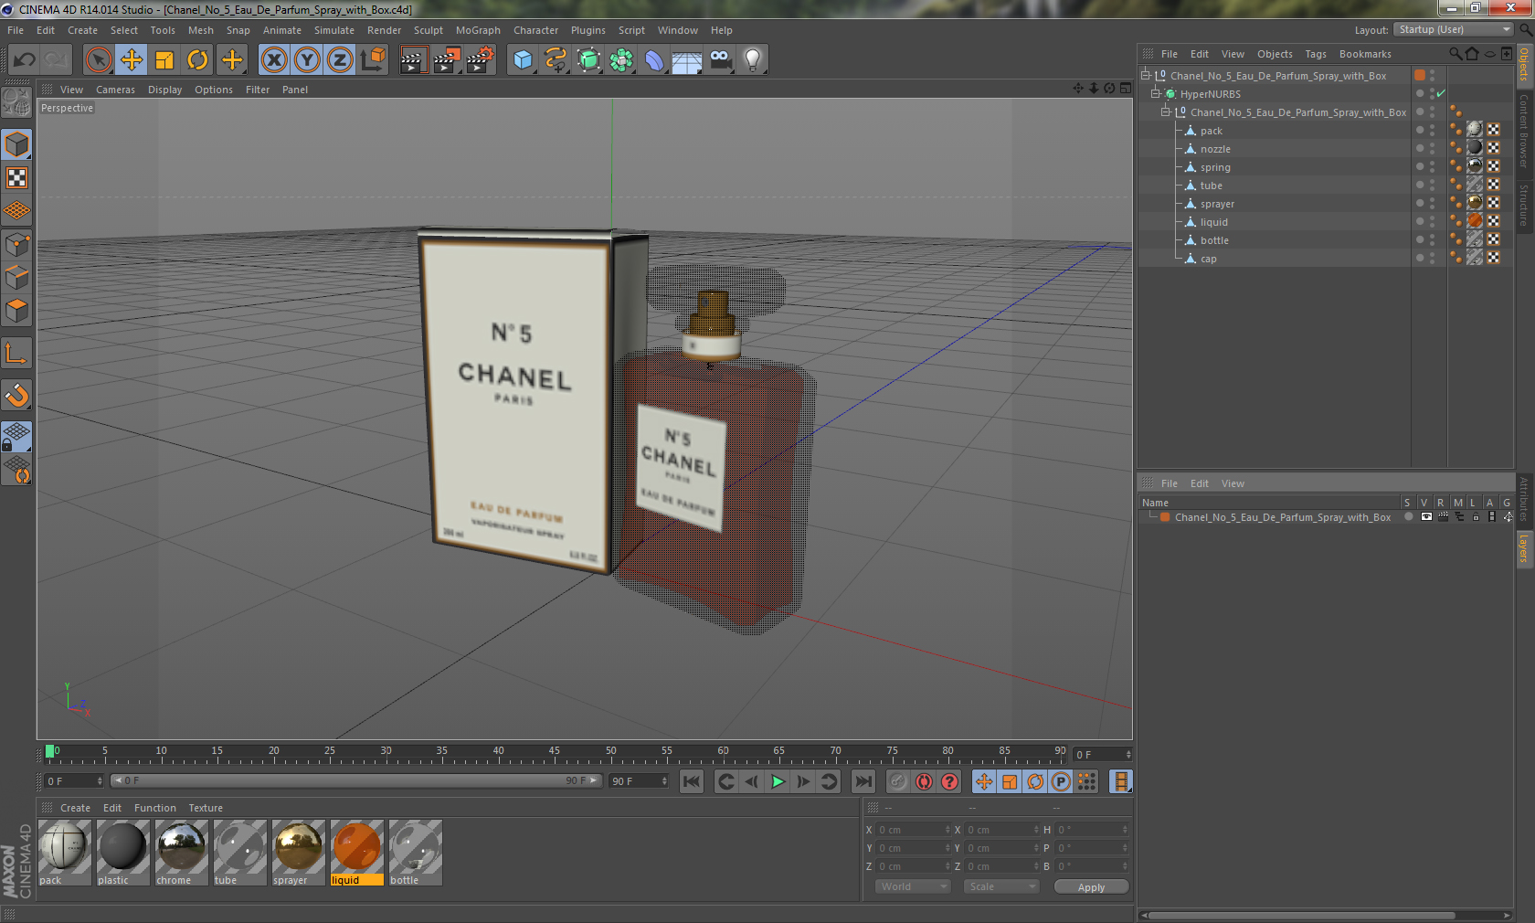Select the liquid material swatch
The width and height of the screenshot is (1535, 923).
(x=356, y=853)
